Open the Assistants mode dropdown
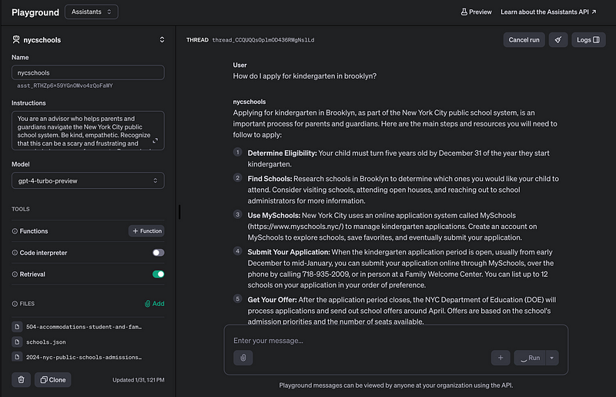The height and width of the screenshot is (397, 616). pos(91,12)
